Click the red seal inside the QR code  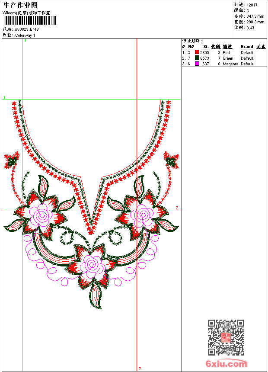(226, 337)
